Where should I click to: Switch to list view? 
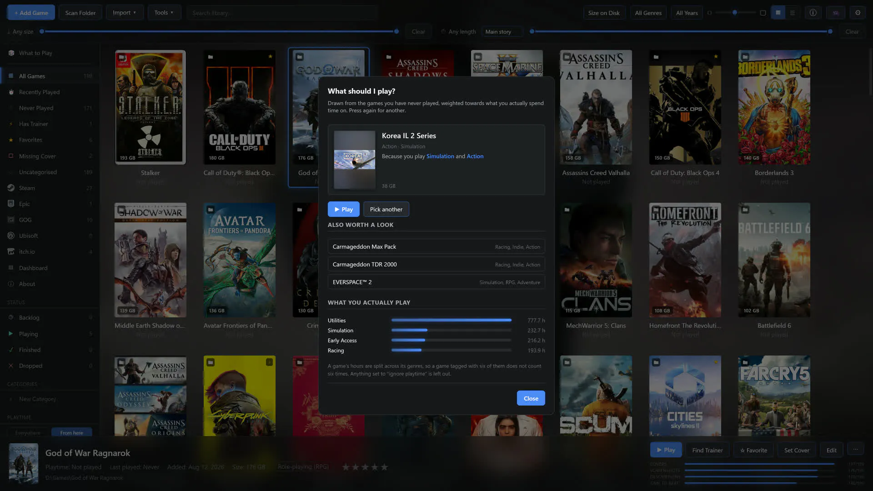point(793,13)
